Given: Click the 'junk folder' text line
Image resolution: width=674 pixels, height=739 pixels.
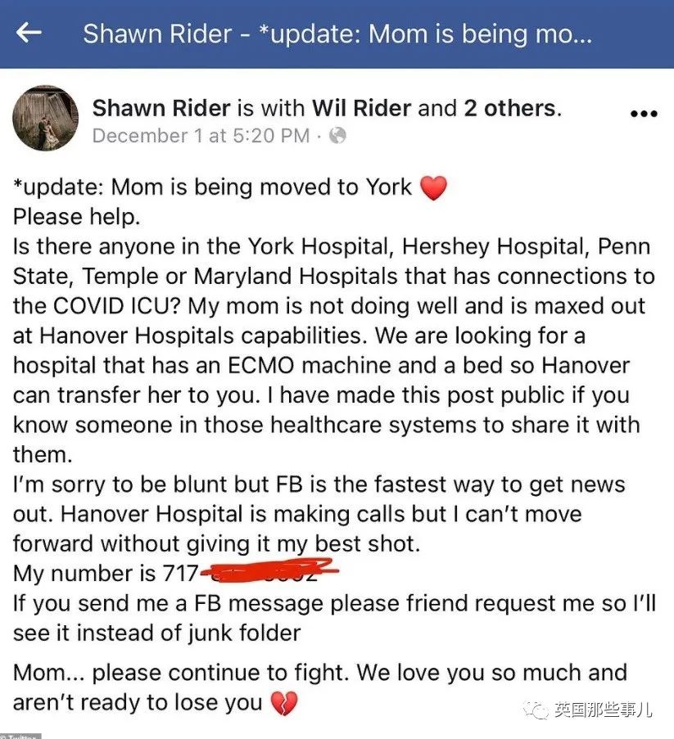Looking at the screenshot, I should pos(156,633).
